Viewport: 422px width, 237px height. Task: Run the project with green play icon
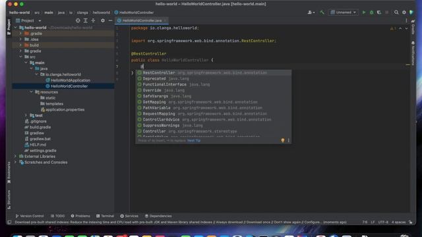point(364,13)
